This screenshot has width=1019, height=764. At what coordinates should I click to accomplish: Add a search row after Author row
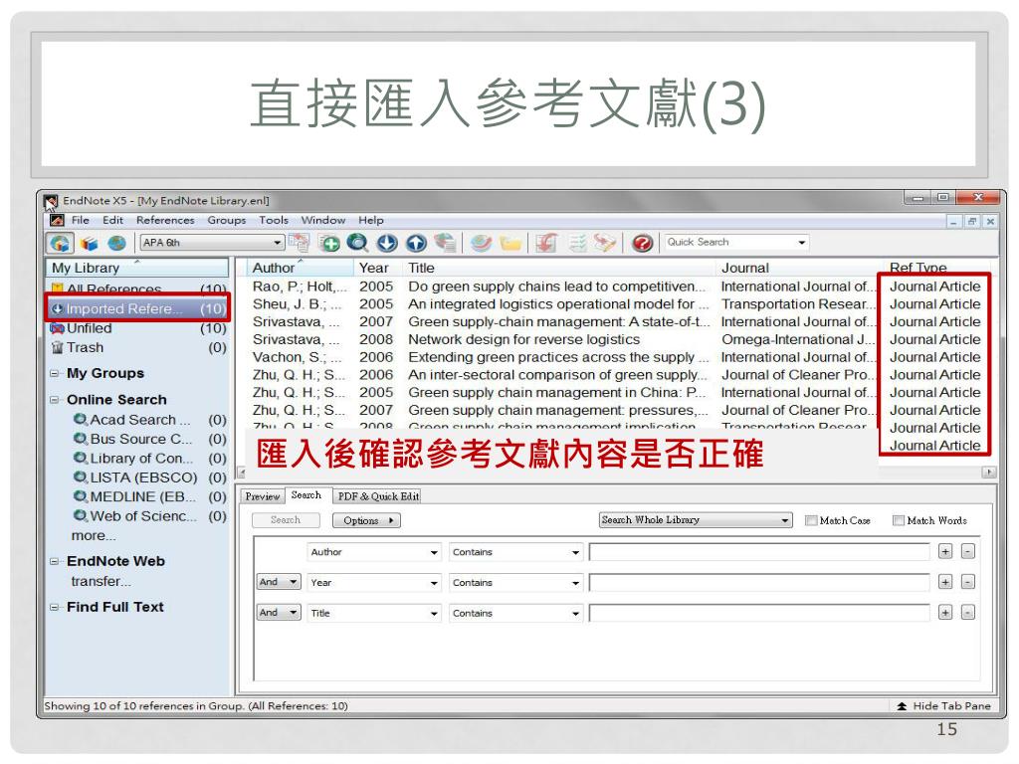(x=945, y=551)
